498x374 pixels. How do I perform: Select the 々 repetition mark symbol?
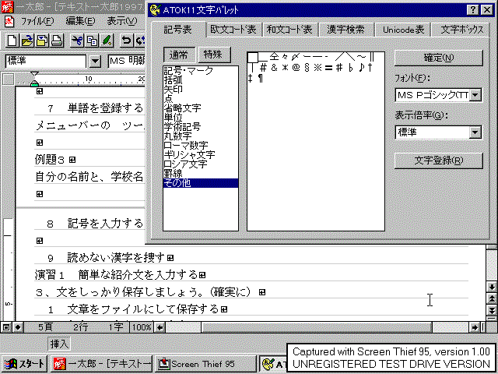pos(285,57)
